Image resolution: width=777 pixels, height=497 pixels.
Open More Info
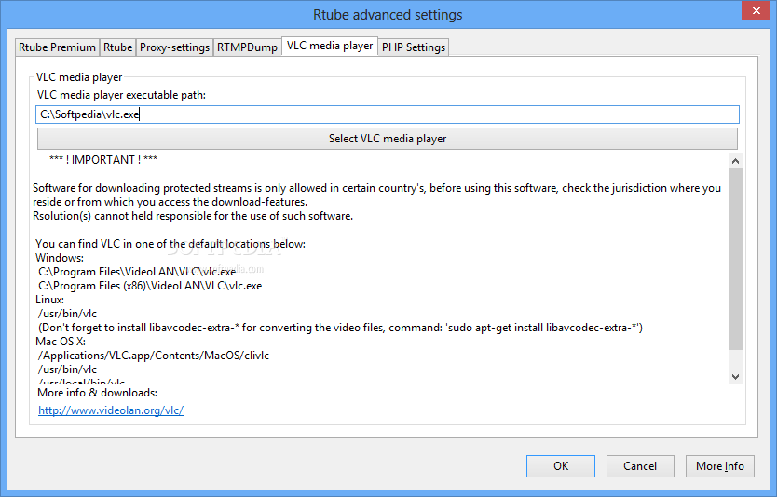coord(720,466)
